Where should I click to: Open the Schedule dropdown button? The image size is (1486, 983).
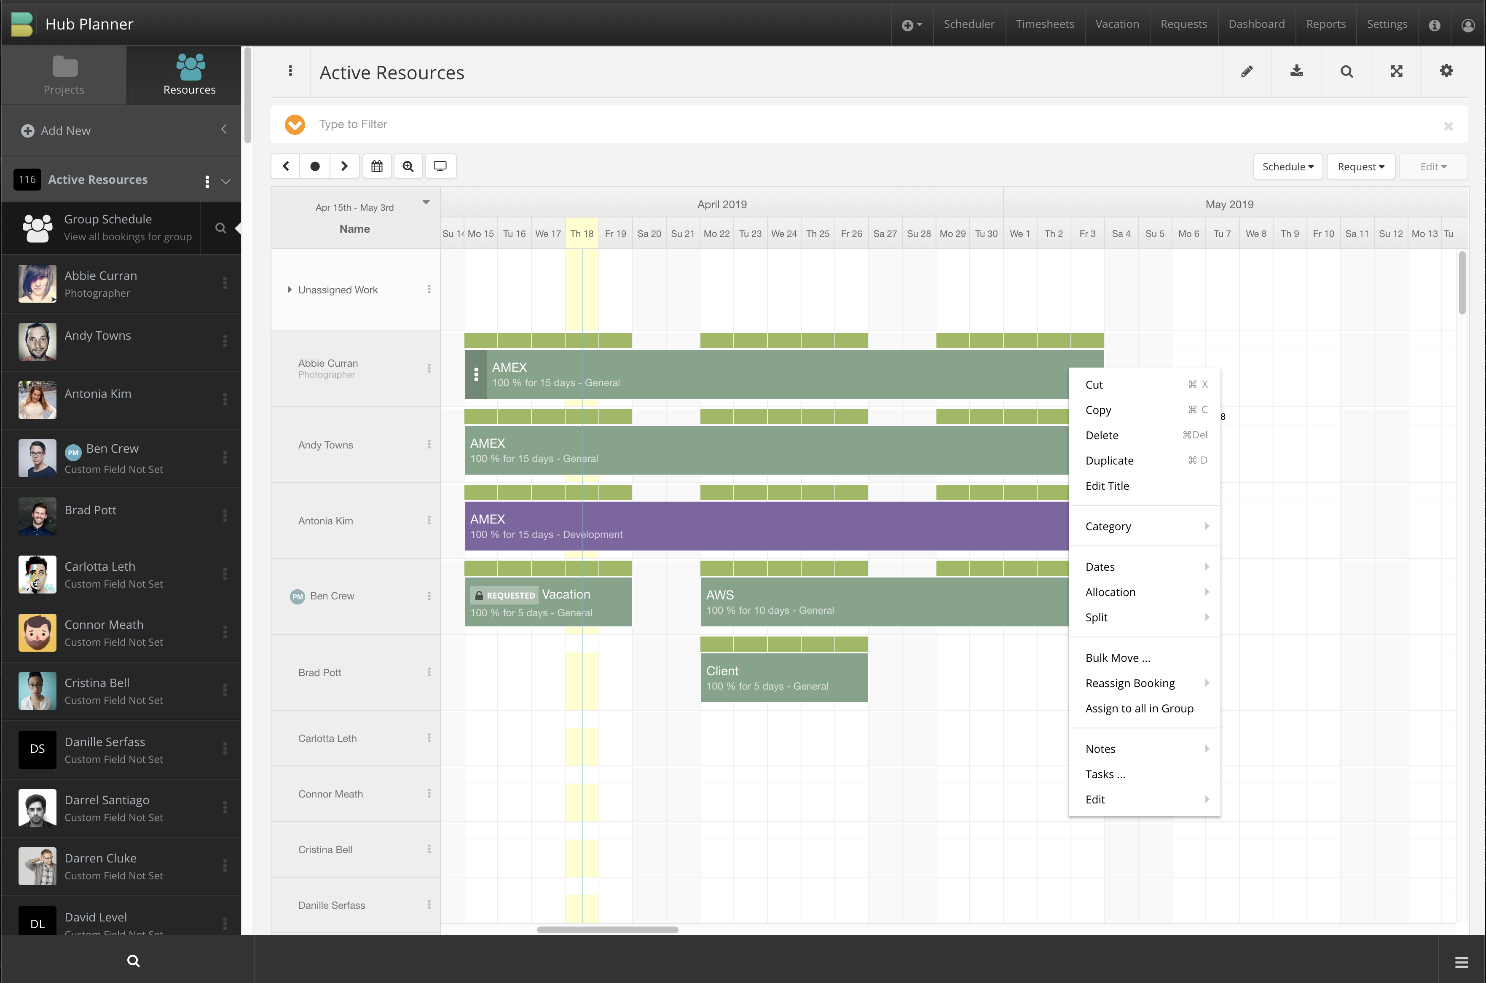1288,166
